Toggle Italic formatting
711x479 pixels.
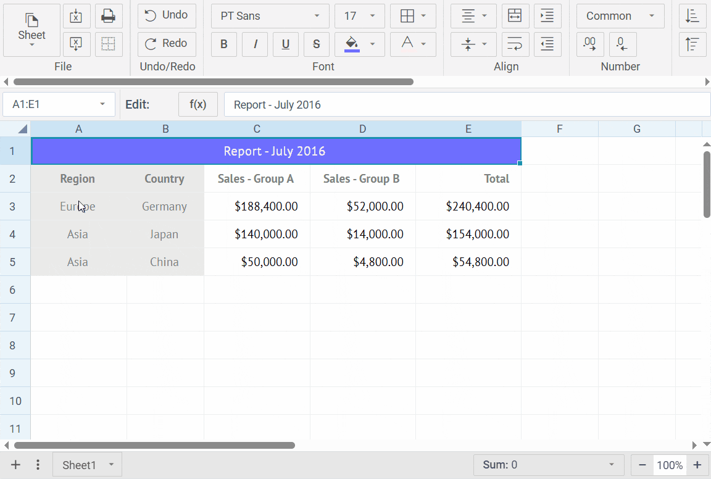[255, 44]
